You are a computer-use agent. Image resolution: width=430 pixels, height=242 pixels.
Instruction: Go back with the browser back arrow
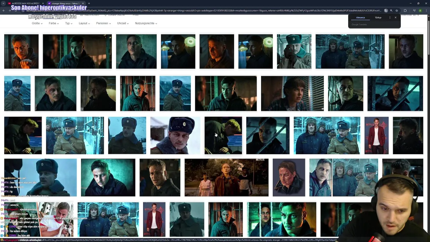coord(4,10)
